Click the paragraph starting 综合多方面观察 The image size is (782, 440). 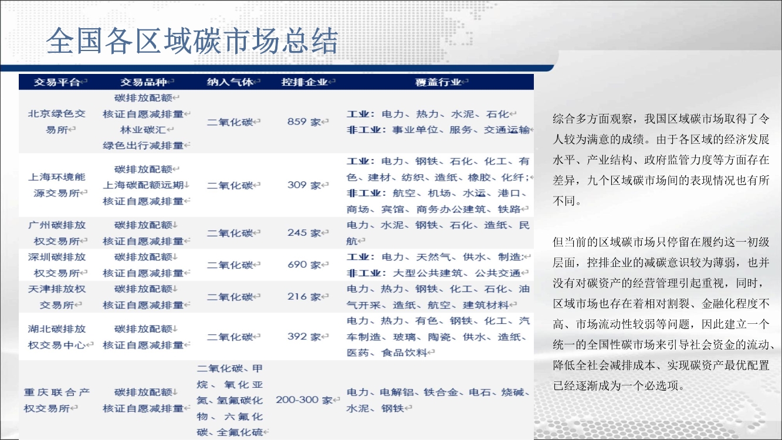coord(661,160)
